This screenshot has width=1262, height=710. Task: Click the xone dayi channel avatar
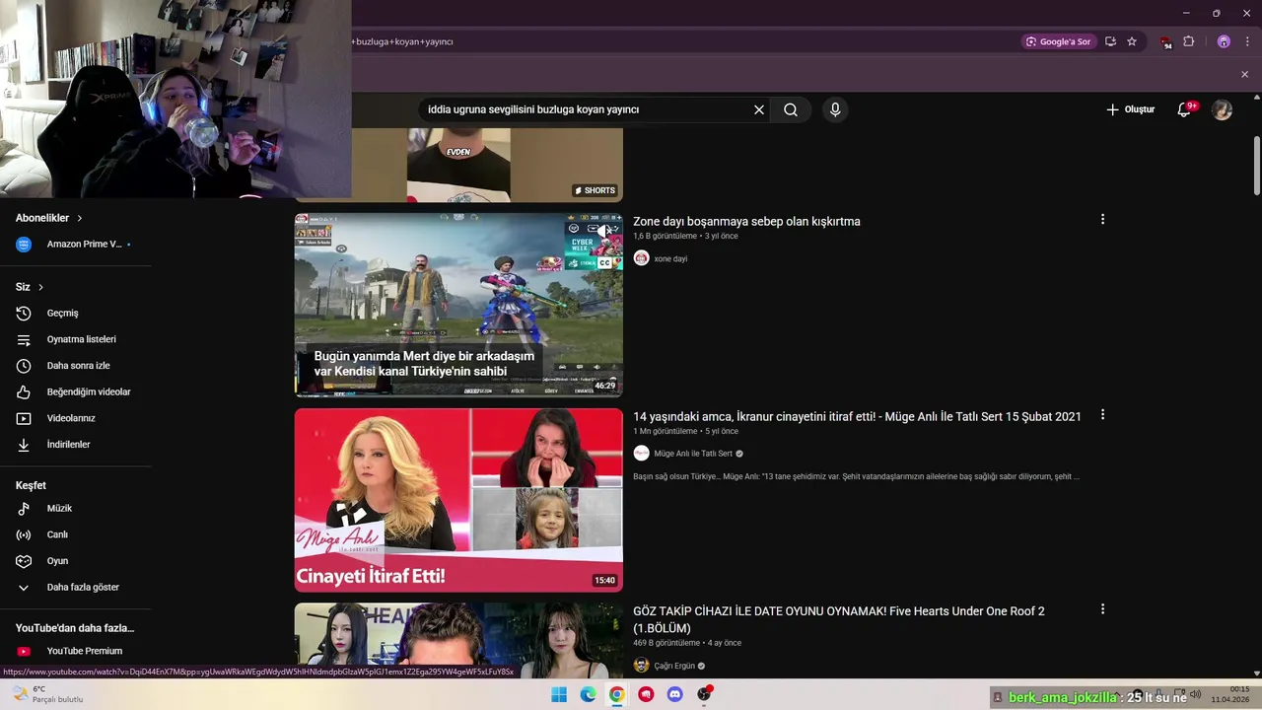click(x=641, y=258)
